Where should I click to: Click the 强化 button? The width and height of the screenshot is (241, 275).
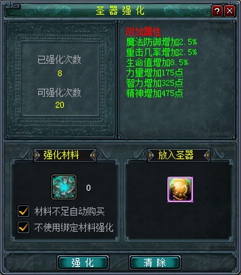tap(83, 263)
